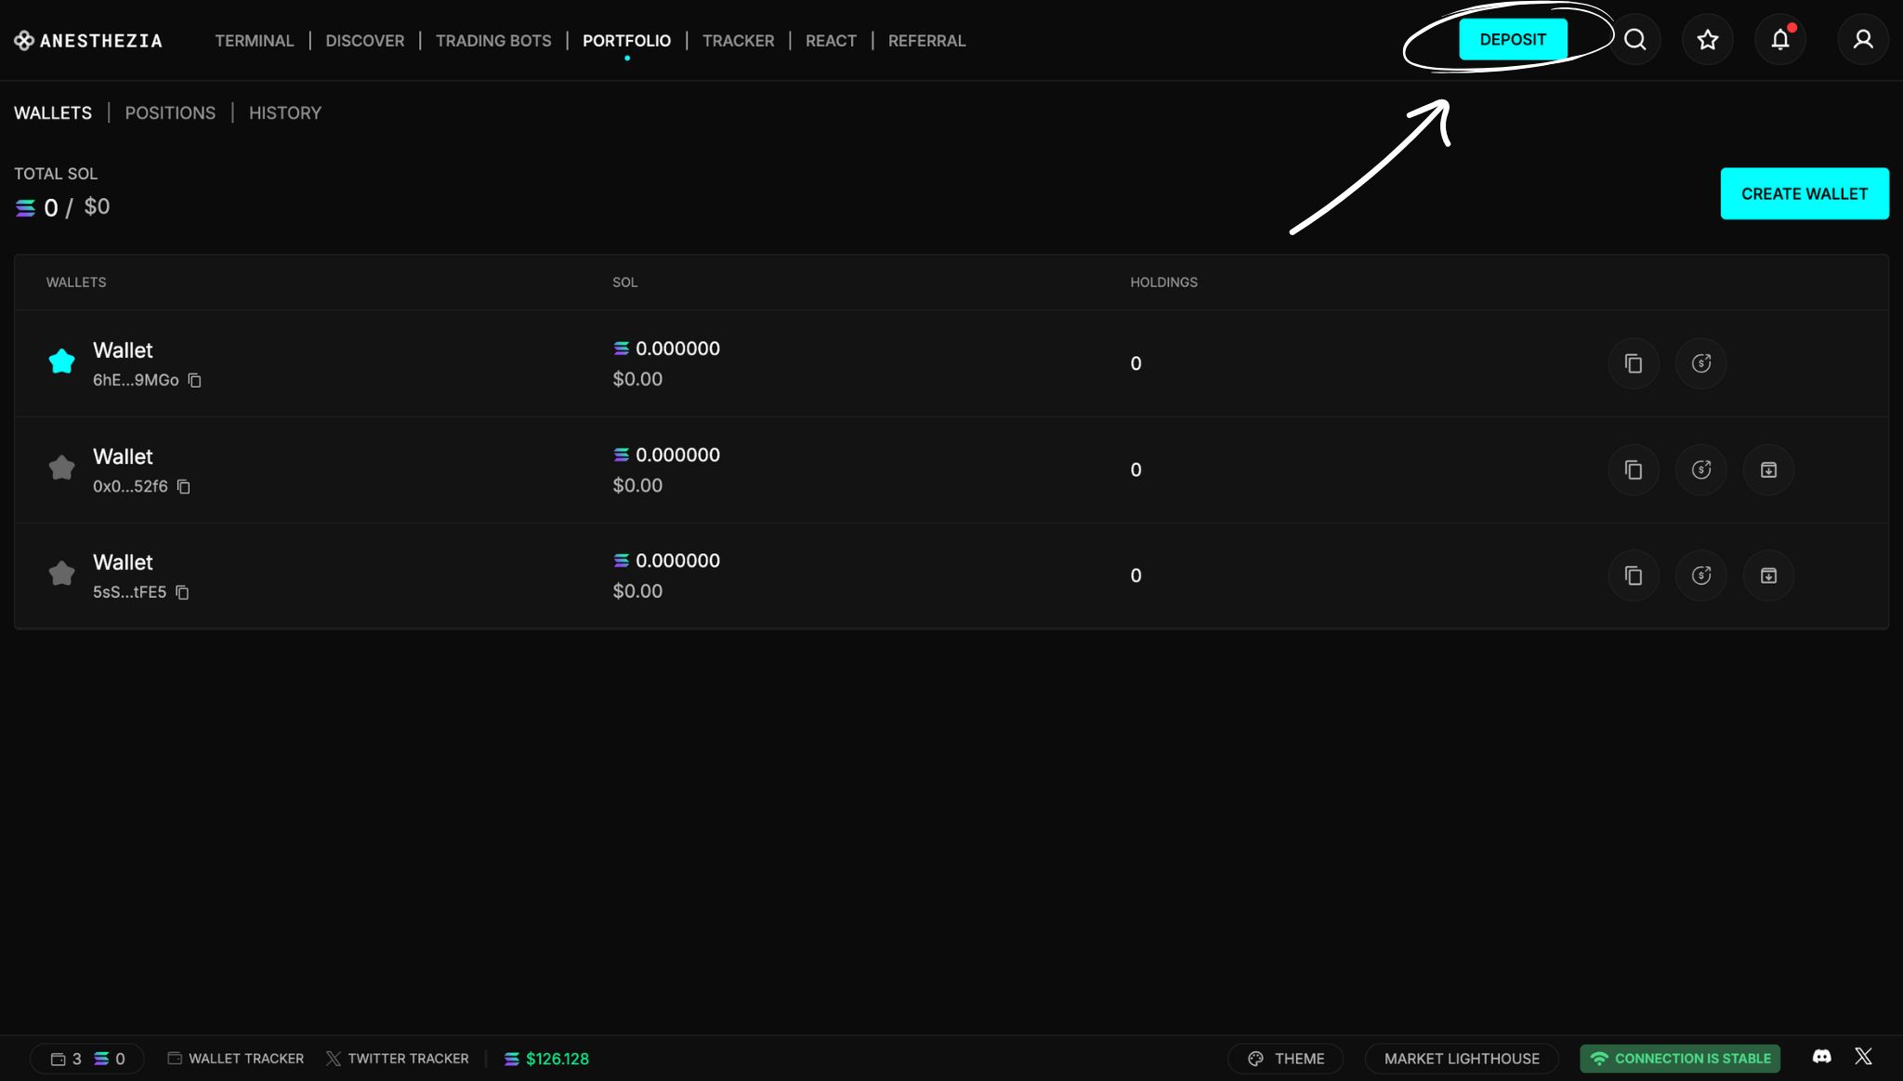Go to Trading Bots menu
This screenshot has height=1081, width=1903.
(492, 41)
